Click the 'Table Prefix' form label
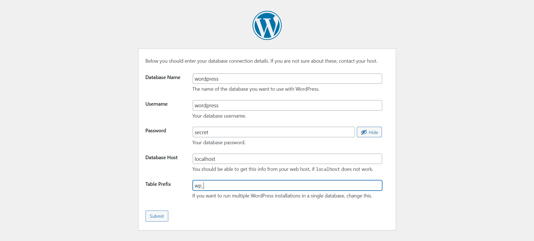The height and width of the screenshot is (241, 534). coord(158,184)
